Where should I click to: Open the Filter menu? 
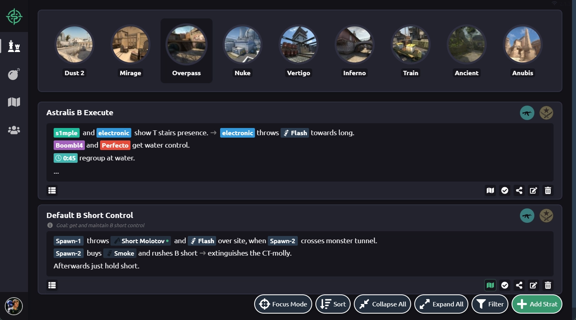pos(490,304)
